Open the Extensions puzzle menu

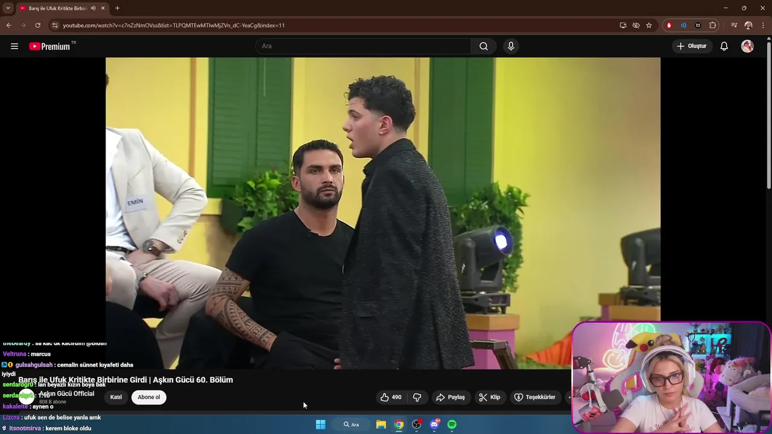[x=712, y=25]
